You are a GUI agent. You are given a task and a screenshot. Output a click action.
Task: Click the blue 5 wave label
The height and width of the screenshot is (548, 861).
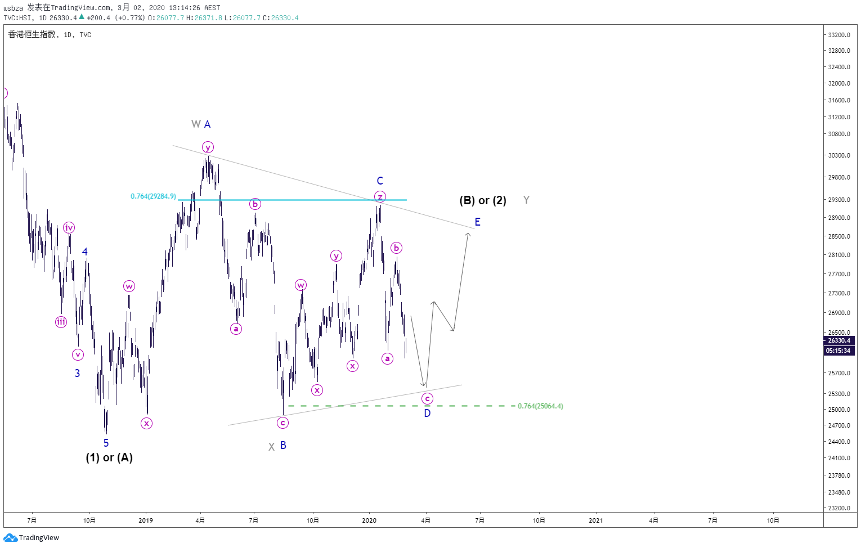[106, 443]
